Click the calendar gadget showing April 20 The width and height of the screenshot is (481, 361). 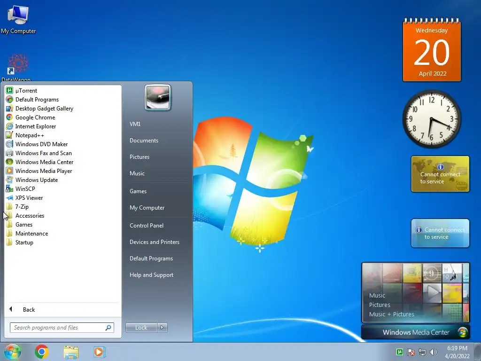tap(432, 50)
